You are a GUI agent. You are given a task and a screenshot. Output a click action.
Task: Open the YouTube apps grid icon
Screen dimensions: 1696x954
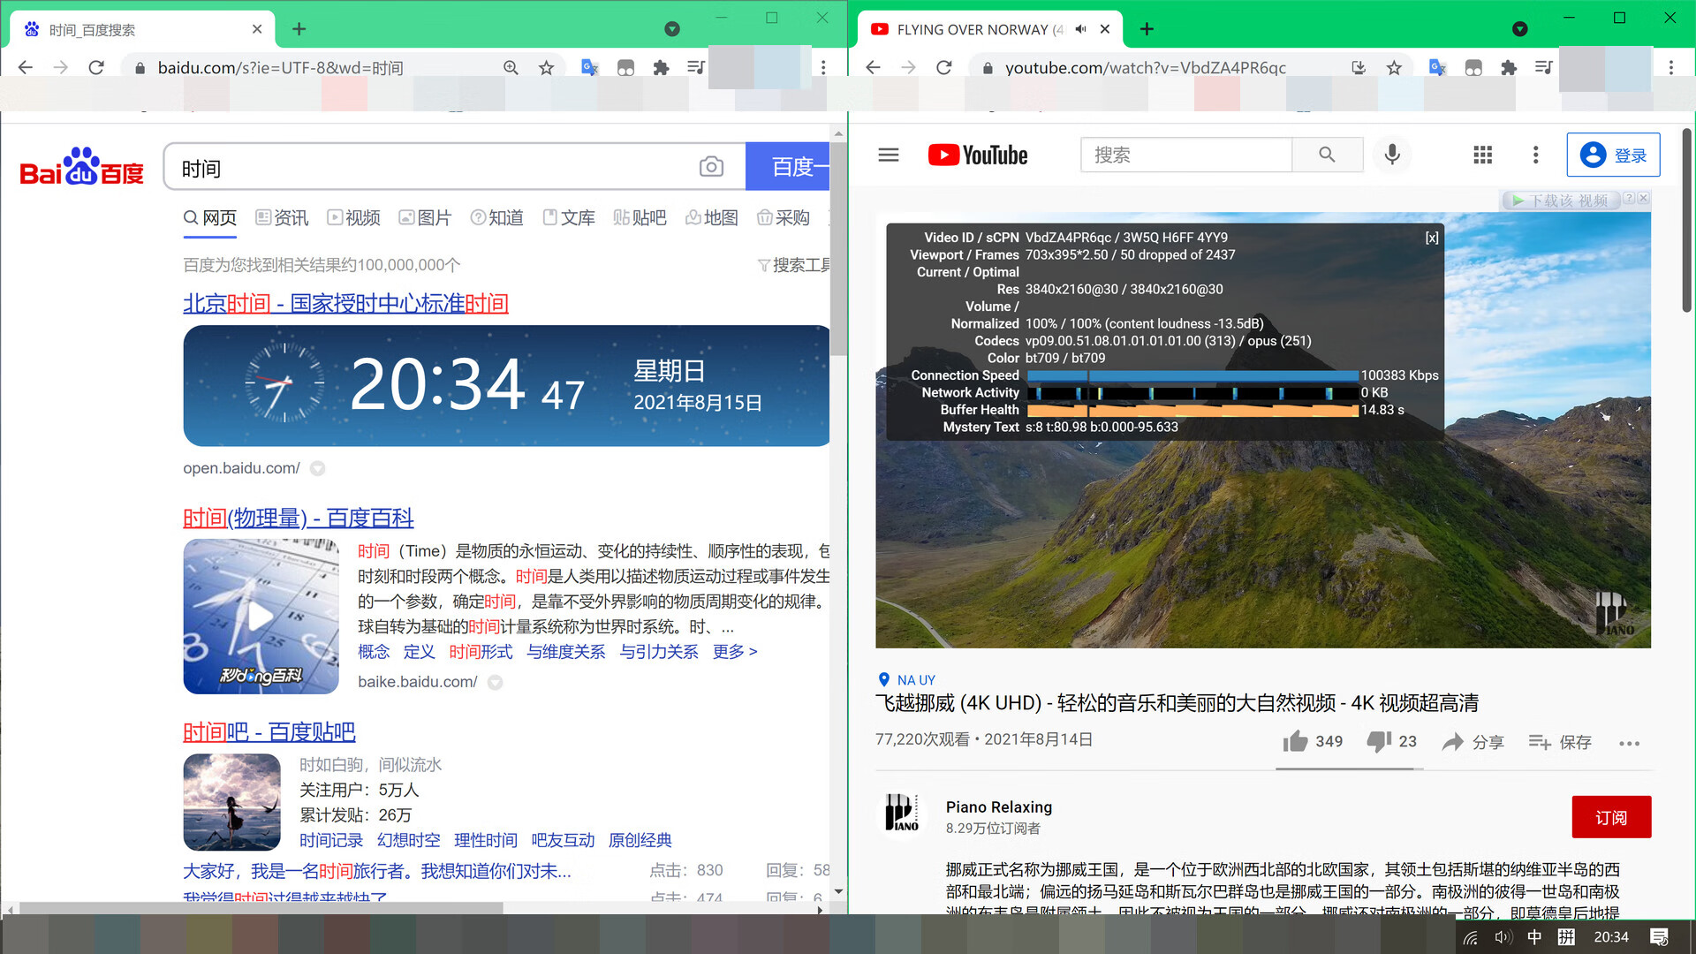click(x=1482, y=155)
